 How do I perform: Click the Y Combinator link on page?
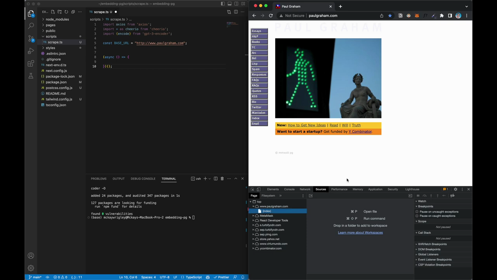pos(360,131)
